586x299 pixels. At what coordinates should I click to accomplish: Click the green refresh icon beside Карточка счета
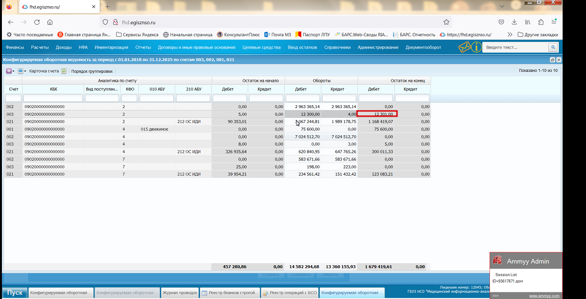[x=64, y=71]
